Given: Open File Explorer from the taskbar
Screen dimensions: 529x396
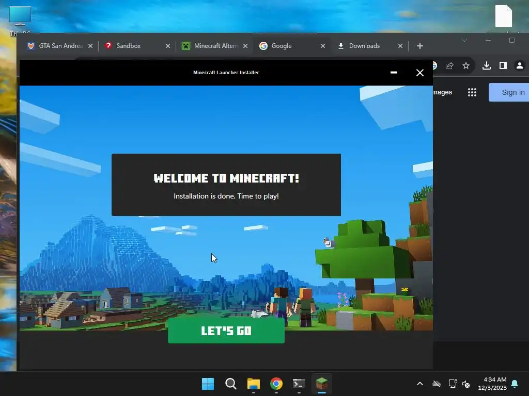Looking at the screenshot, I should (253, 384).
